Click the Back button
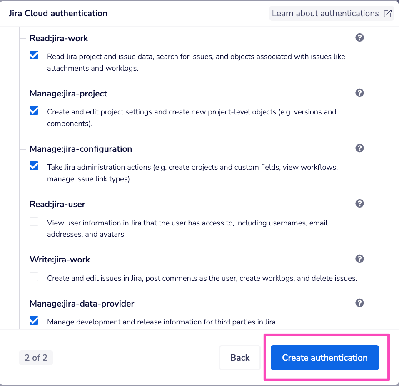The width and height of the screenshot is (399, 386). [x=240, y=357]
